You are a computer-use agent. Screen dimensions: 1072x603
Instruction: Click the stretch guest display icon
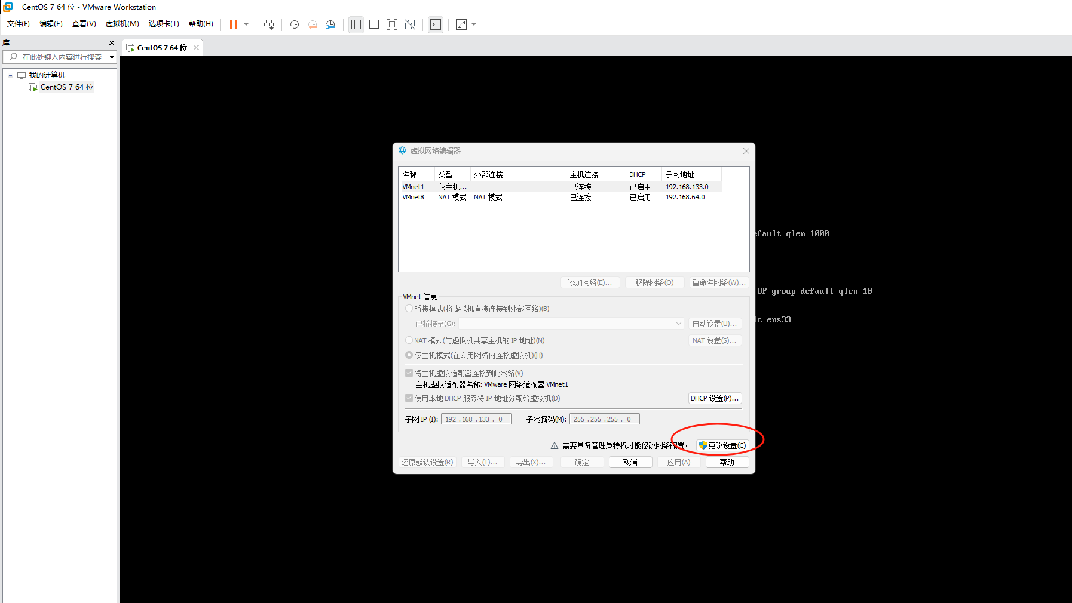[461, 24]
